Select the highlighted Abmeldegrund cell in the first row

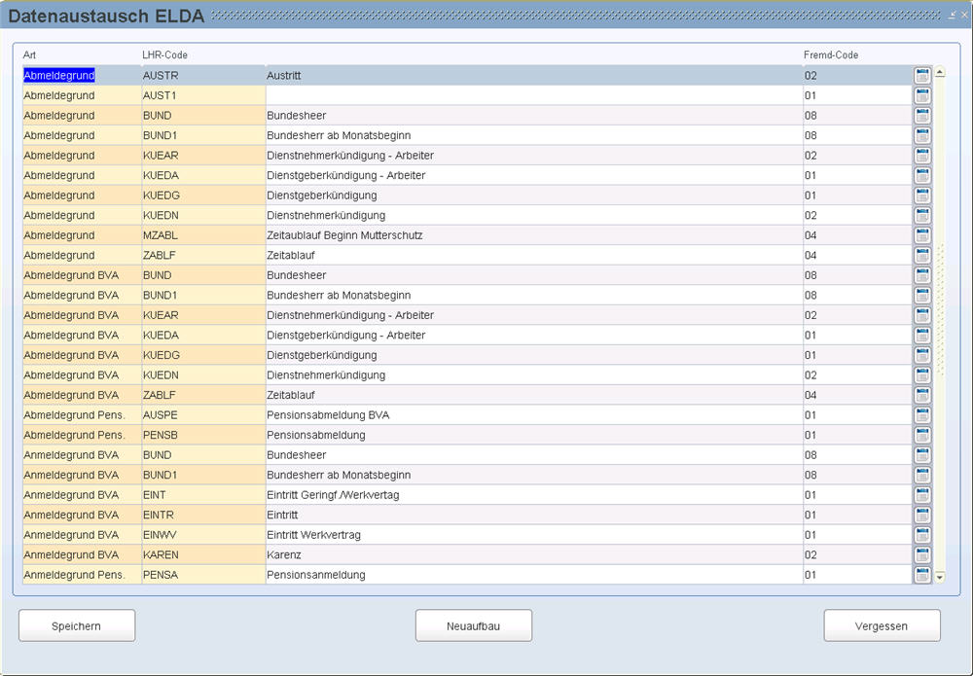[59, 75]
